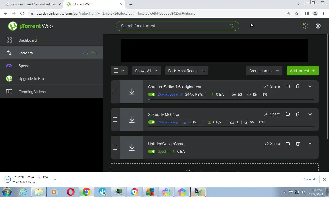Open the help question mark icon

coord(305,26)
